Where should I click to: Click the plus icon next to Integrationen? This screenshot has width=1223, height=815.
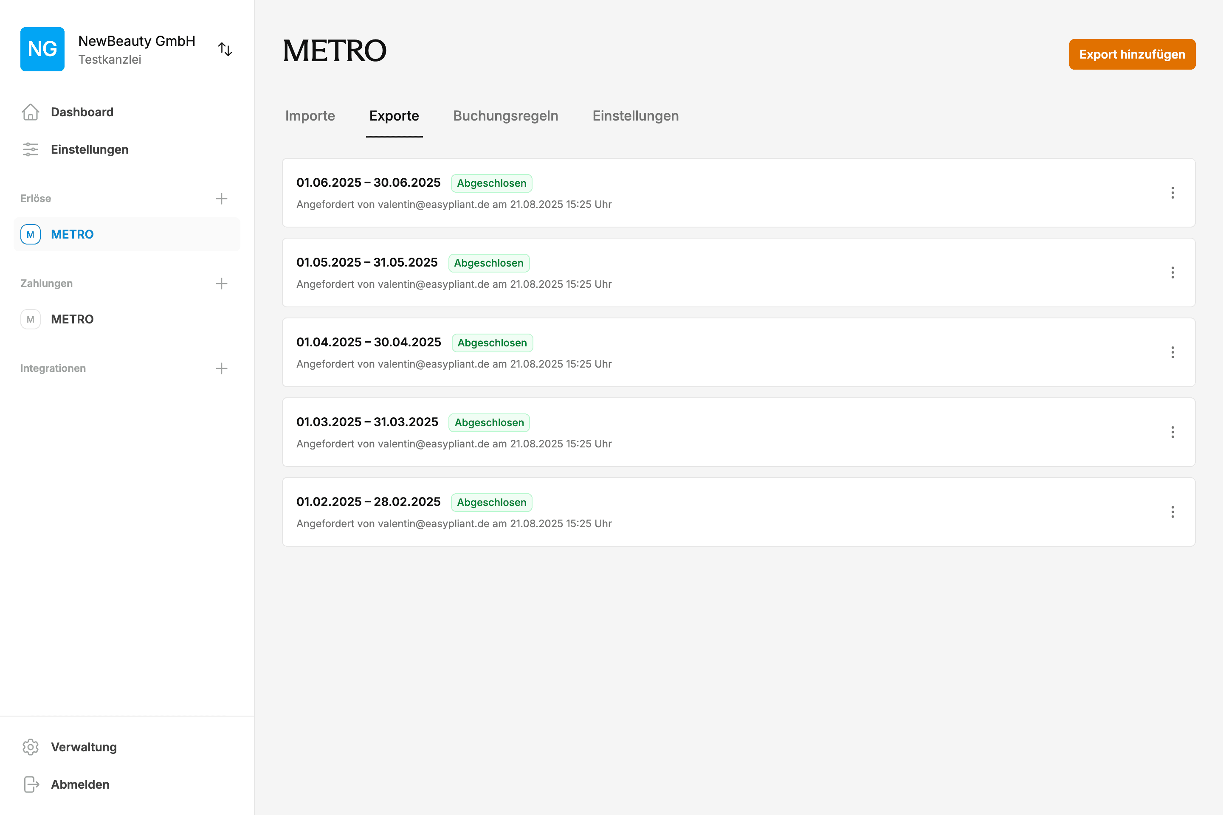222,368
